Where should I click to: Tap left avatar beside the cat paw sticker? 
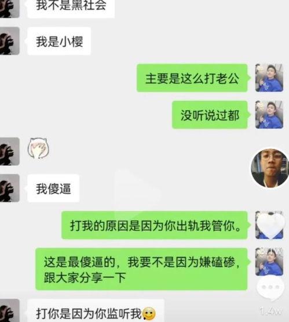(10, 151)
